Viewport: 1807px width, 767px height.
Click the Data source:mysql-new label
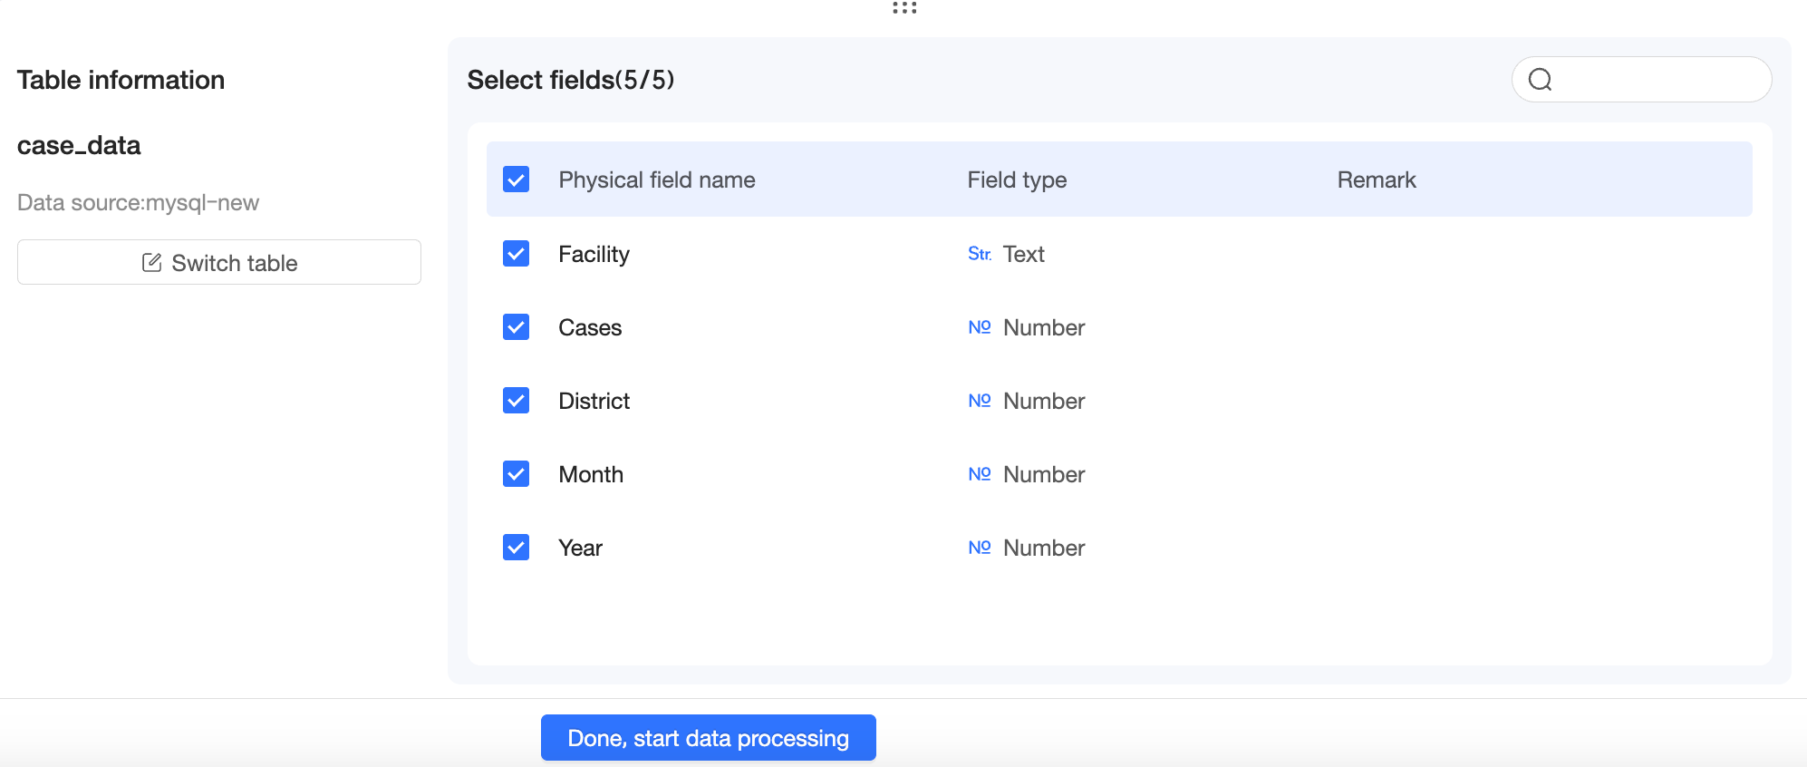(138, 202)
